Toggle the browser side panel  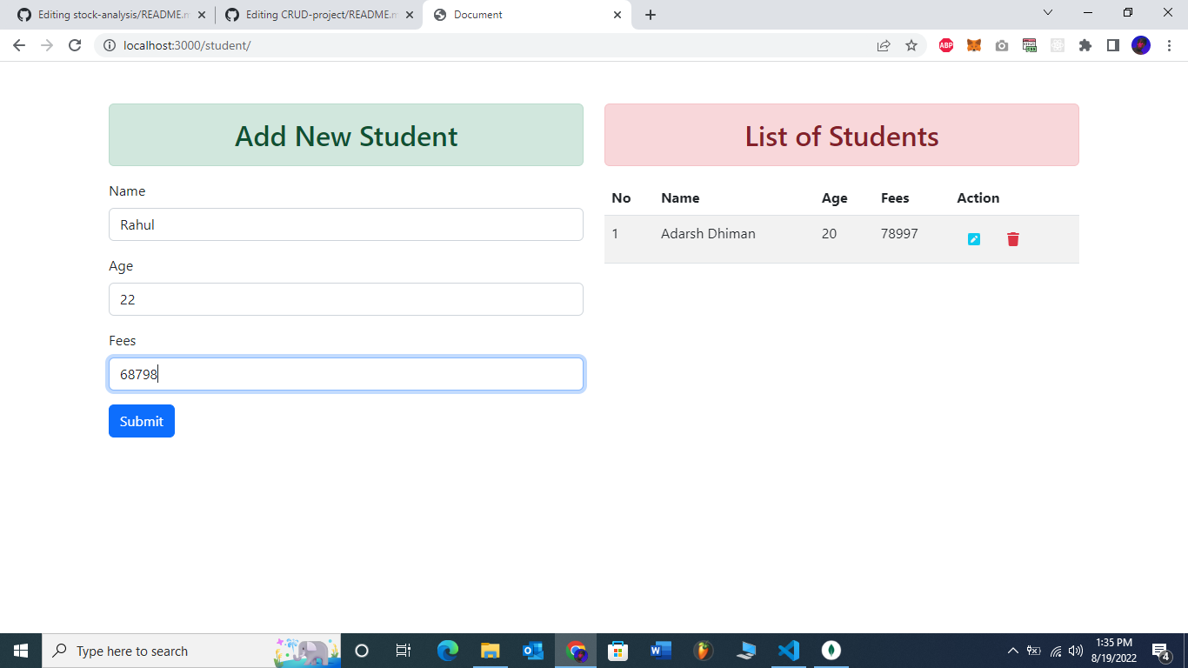(x=1113, y=45)
